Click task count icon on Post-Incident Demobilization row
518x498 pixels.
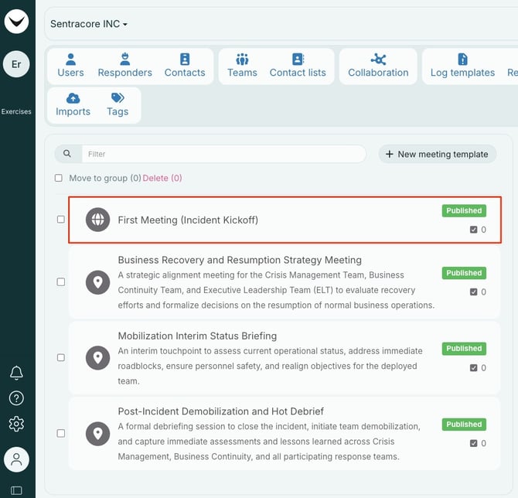pos(473,443)
